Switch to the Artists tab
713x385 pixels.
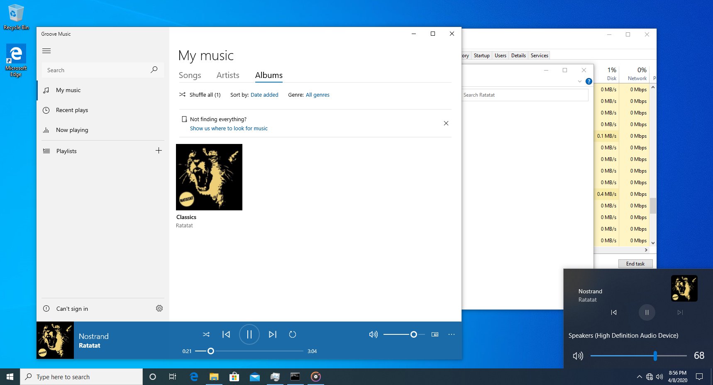227,75
